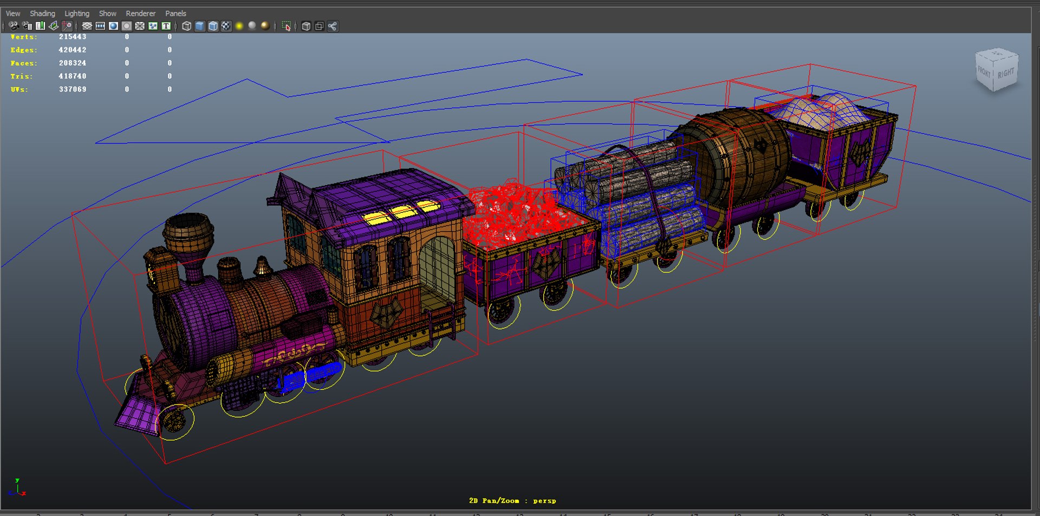Click the UVs value 337069

pos(73,89)
